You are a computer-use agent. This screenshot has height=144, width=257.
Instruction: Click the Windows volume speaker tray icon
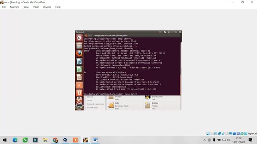point(228,140)
